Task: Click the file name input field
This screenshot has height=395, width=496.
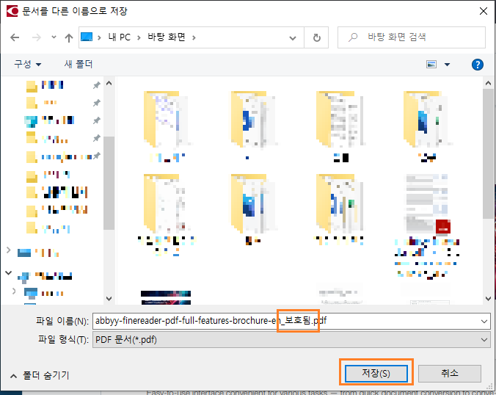Action: pyautogui.click(x=286, y=321)
